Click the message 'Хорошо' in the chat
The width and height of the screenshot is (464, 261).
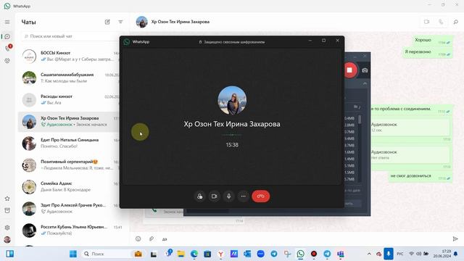click(x=433, y=41)
